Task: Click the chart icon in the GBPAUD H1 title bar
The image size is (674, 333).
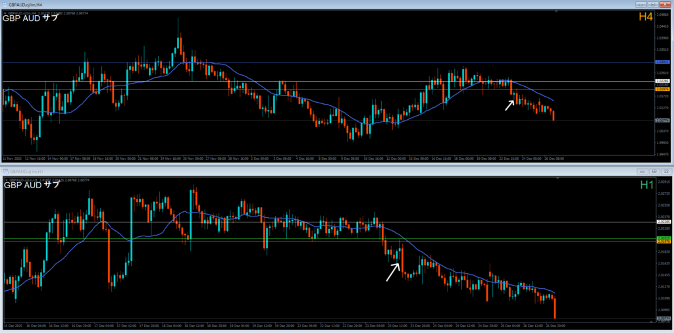Action: click(6, 171)
